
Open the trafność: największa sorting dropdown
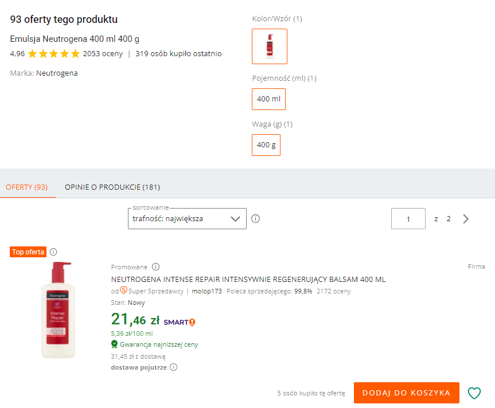[x=186, y=218]
